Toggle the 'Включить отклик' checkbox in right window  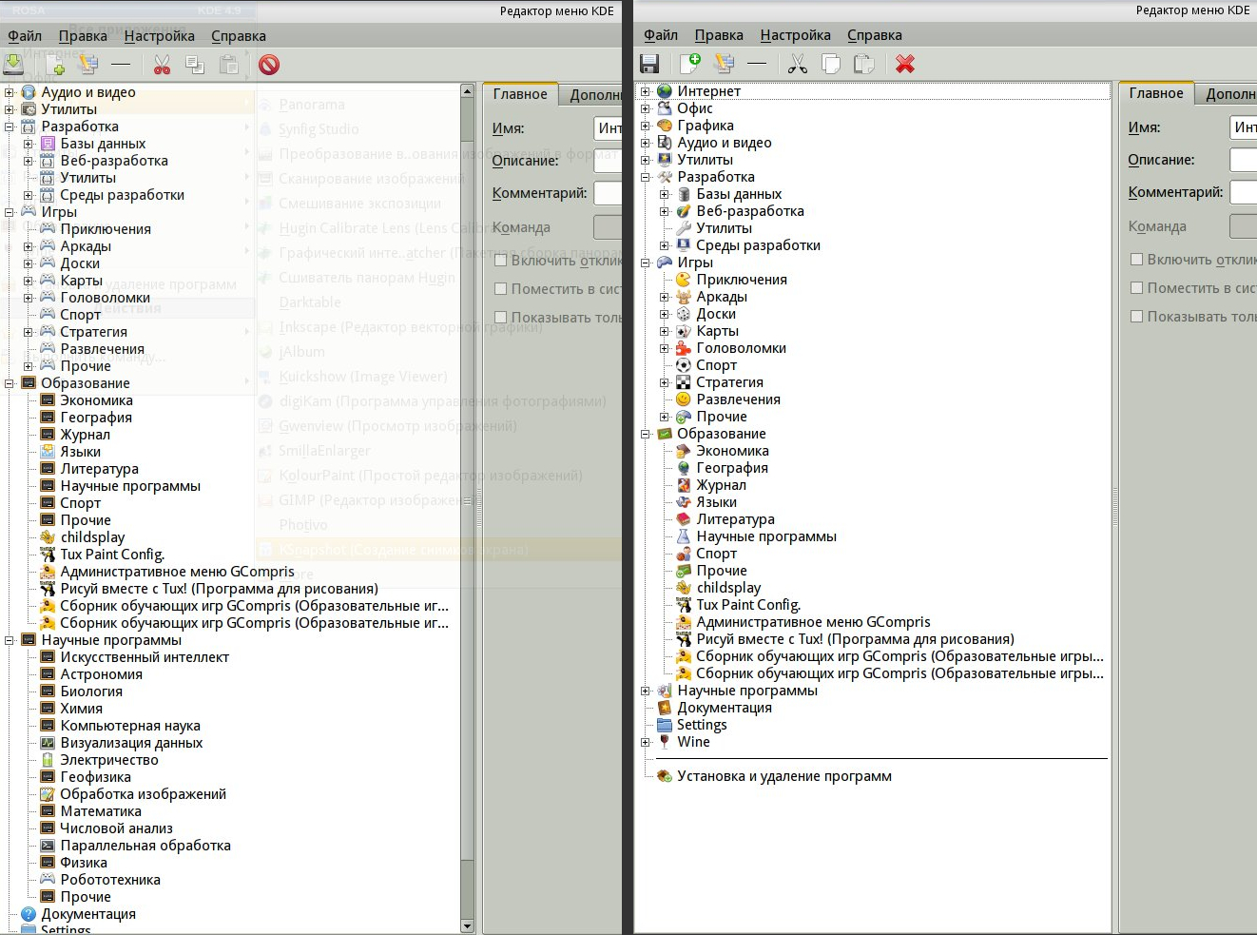[1136, 259]
